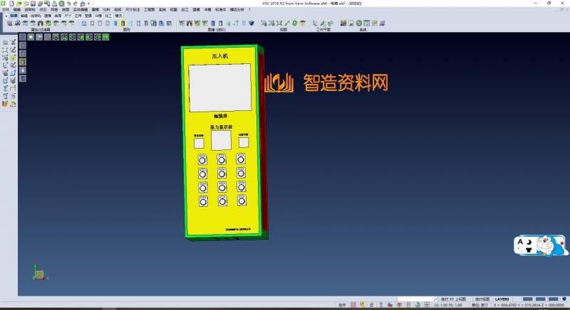
Task: Click the dark blue box icon ending 图像 group
Action: tap(252, 23)
